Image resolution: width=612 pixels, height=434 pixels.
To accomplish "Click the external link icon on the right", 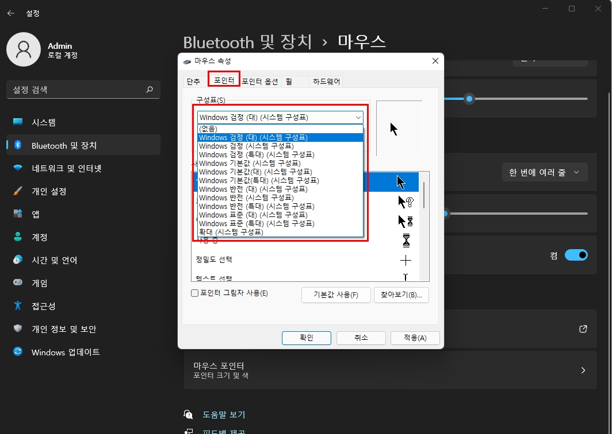I will tap(583, 329).
